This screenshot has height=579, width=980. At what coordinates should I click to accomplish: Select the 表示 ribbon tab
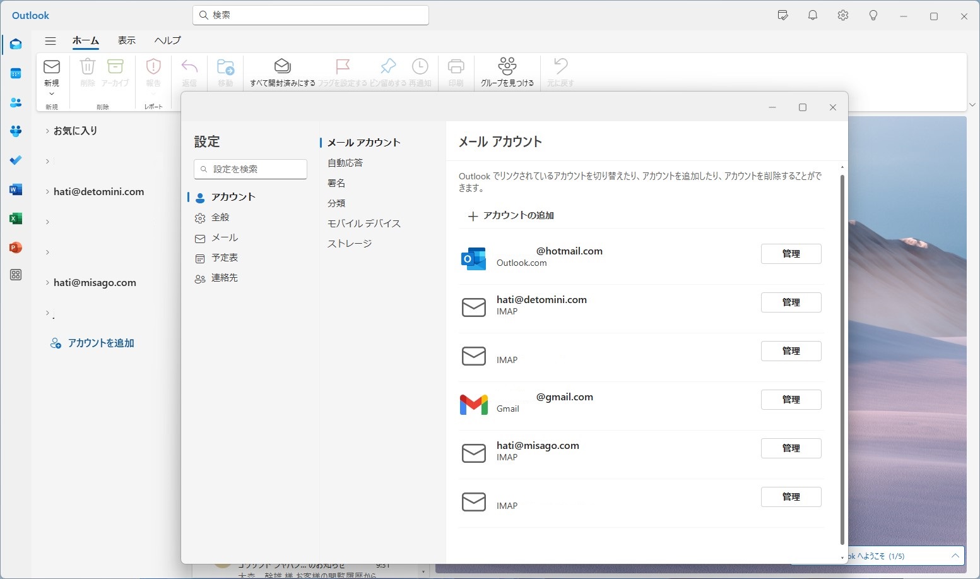click(127, 40)
